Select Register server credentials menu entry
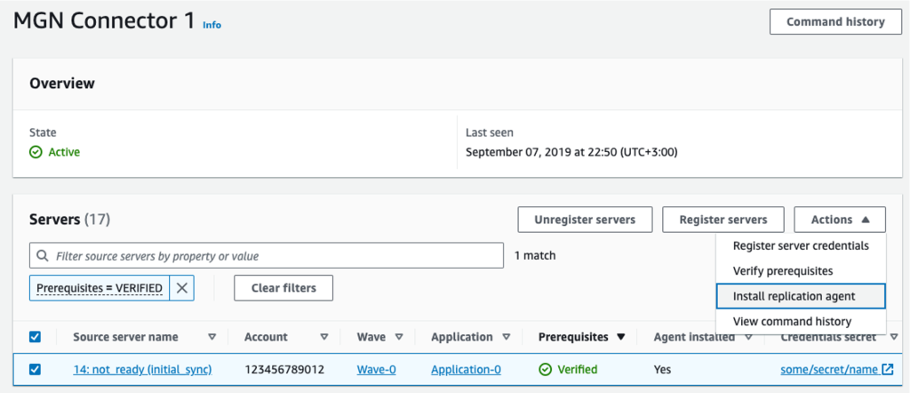The width and height of the screenshot is (910, 393). pyautogui.click(x=801, y=245)
